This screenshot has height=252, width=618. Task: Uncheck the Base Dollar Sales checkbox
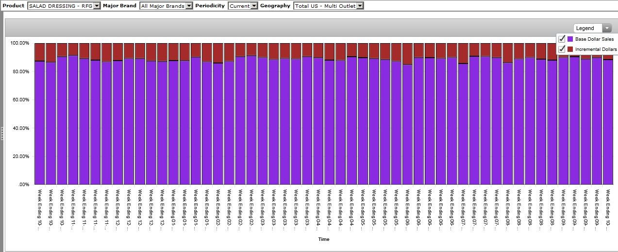click(x=562, y=39)
